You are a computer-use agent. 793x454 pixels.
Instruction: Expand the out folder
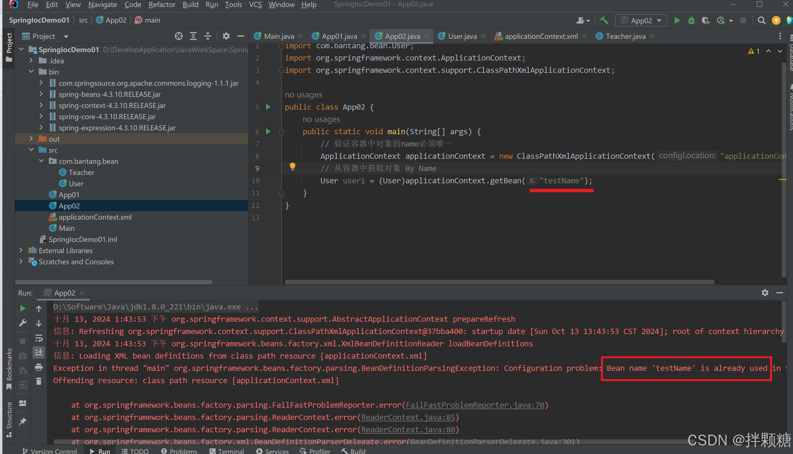click(31, 139)
